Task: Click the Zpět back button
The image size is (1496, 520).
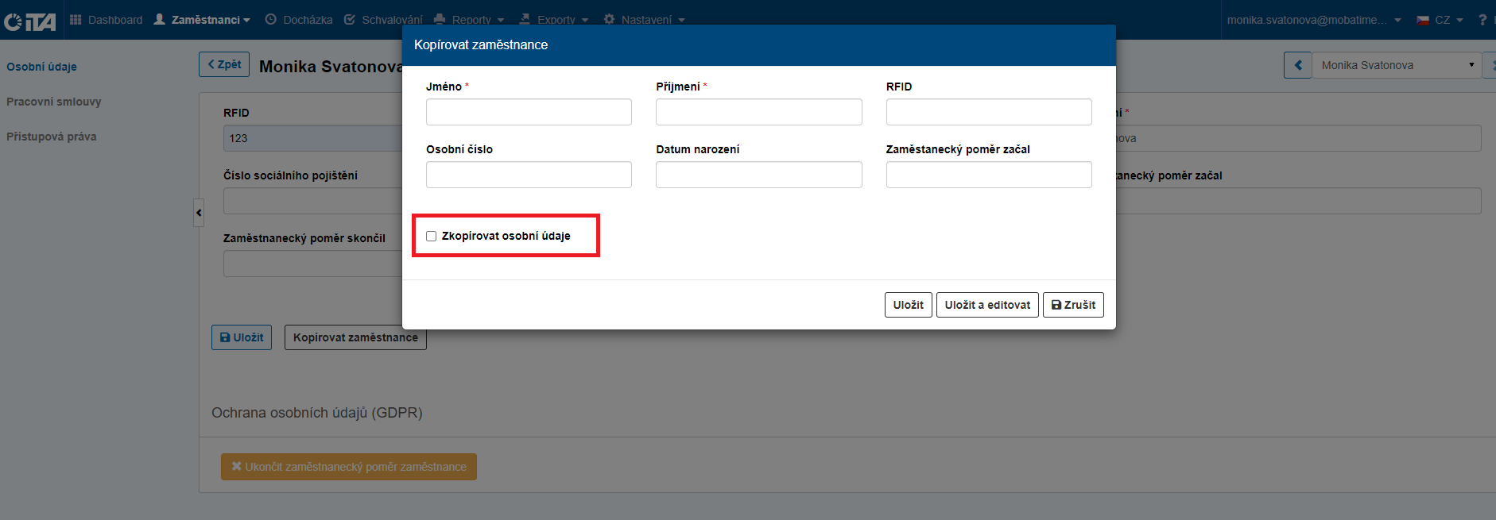Action: (x=224, y=64)
